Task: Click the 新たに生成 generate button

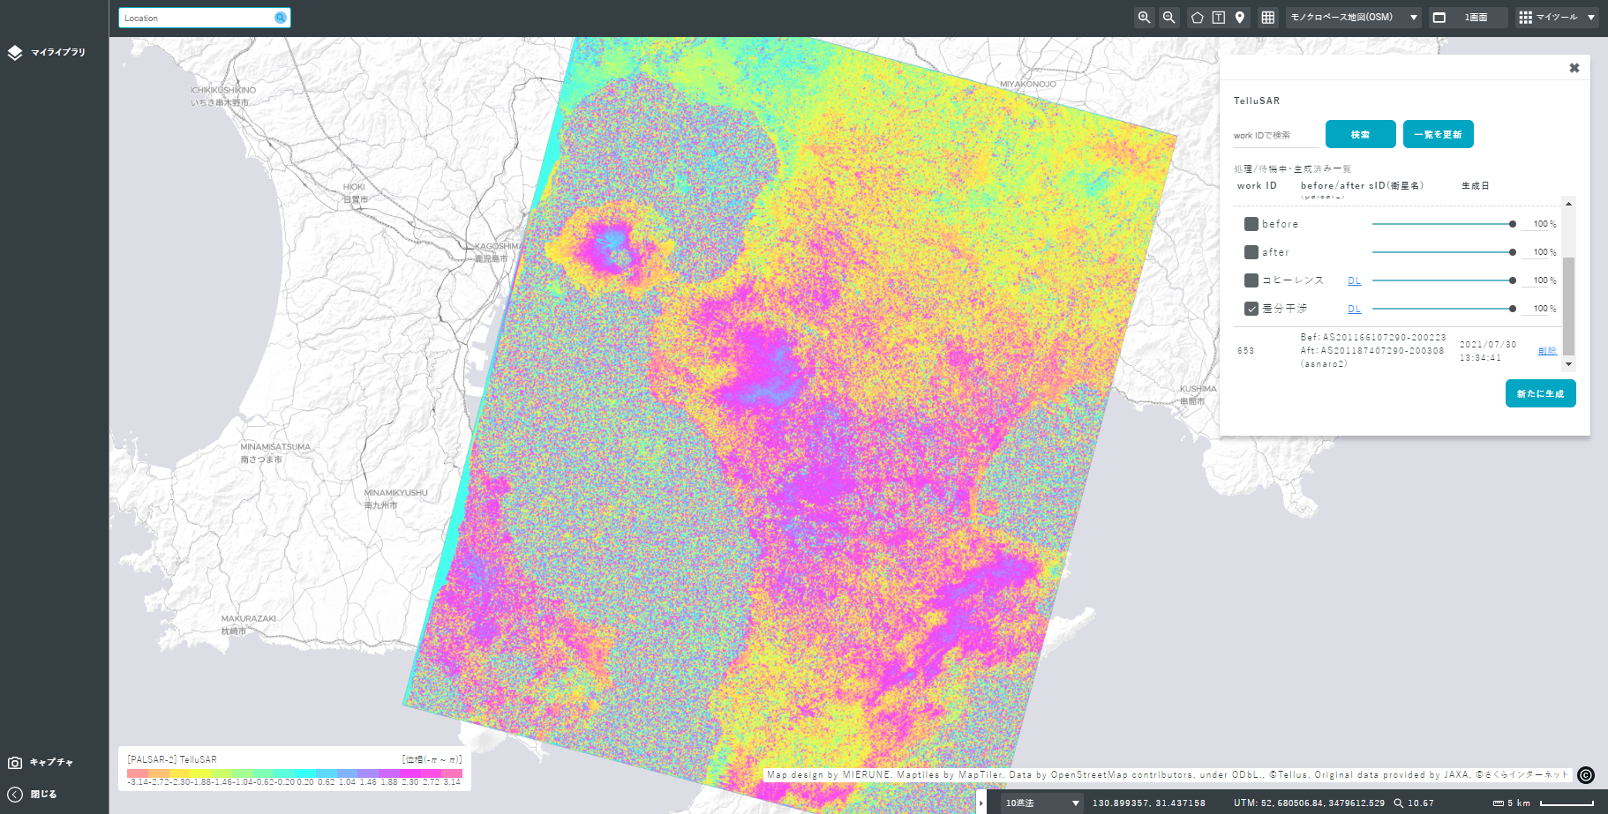Action: pyautogui.click(x=1541, y=393)
